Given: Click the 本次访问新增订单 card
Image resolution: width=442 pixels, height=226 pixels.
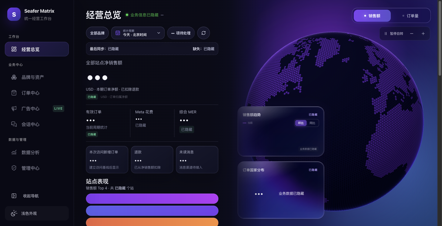Looking at the screenshot, I should click(107, 160).
